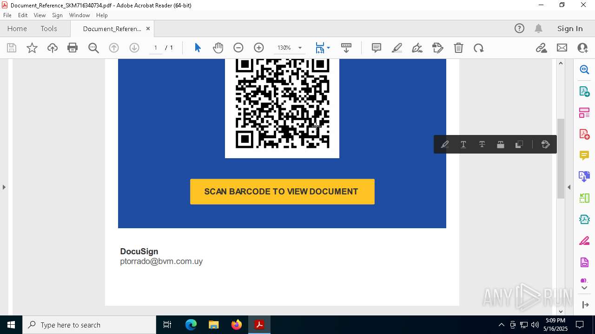
Task: Open search tool in right pane
Action: 584,70
